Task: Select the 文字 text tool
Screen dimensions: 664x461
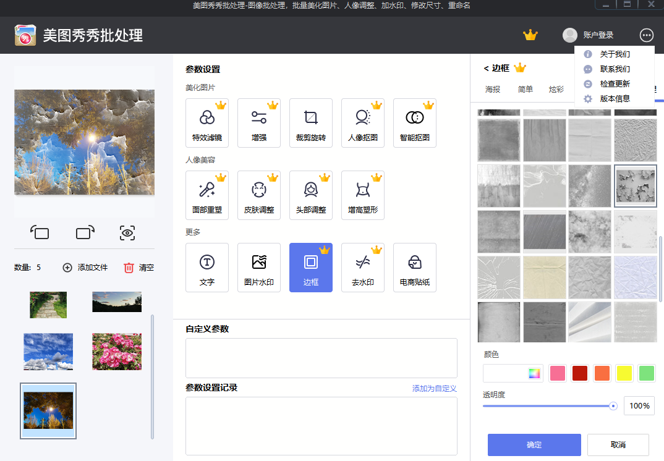Action: tap(207, 267)
